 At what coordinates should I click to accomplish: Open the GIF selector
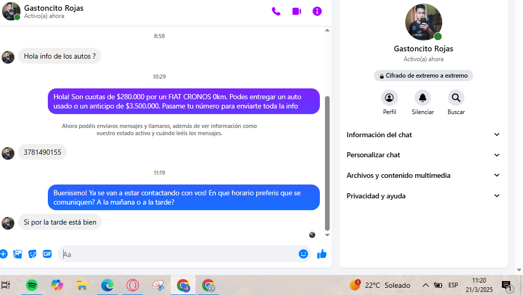pos(47,254)
